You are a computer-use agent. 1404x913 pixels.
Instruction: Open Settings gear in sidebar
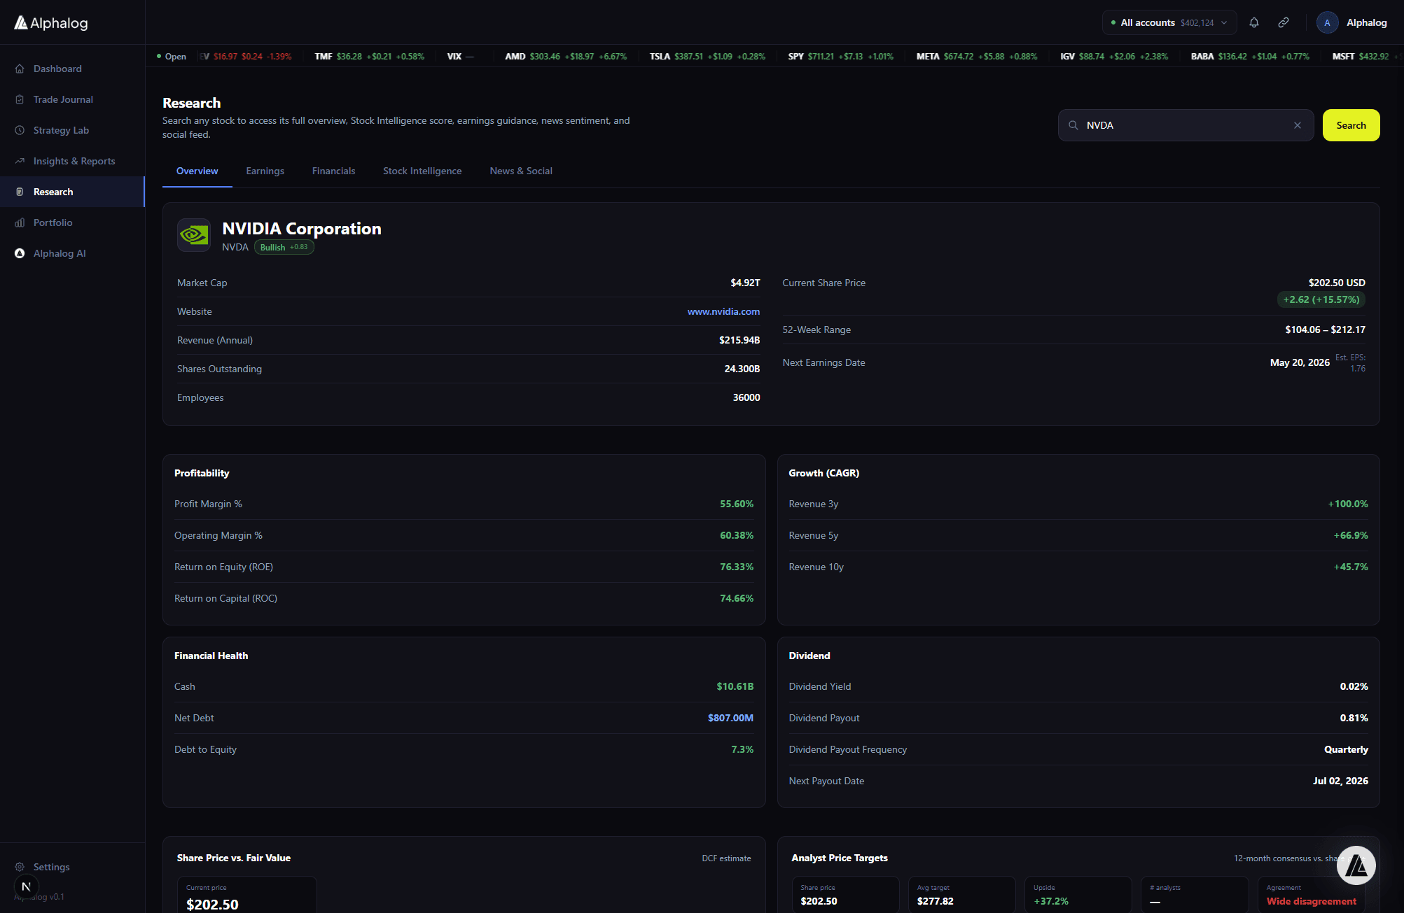[20, 867]
